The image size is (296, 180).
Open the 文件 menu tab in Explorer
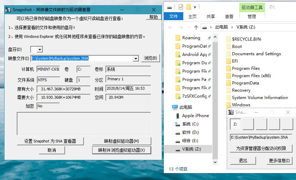point(173,16)
